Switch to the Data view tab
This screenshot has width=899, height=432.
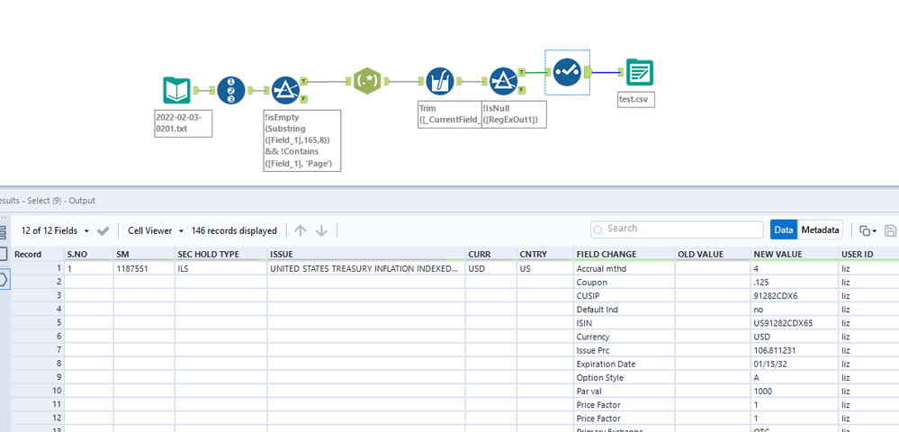coord(783,230)
